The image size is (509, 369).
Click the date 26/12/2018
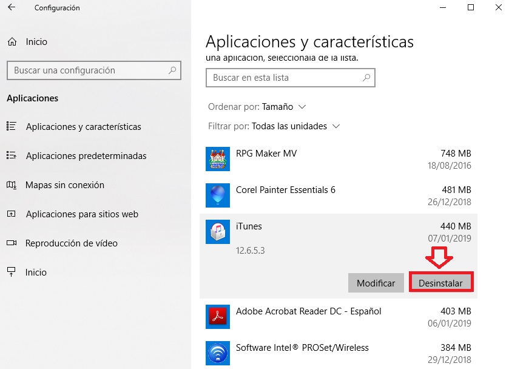pos(450,201)
